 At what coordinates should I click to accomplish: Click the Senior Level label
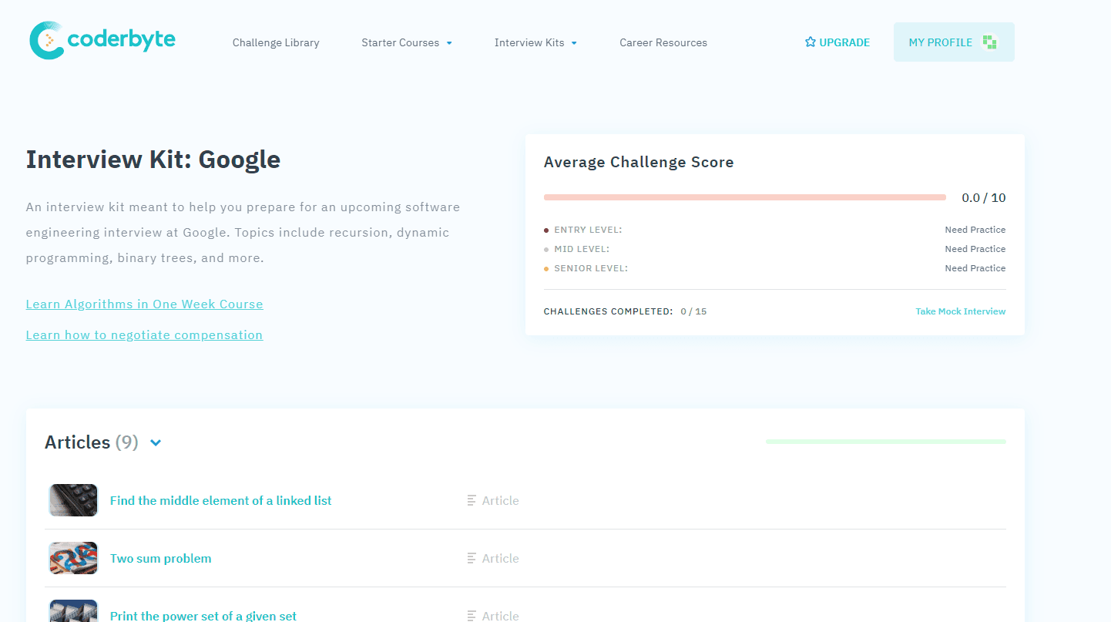pyautogui.click(x=591, y=268)
